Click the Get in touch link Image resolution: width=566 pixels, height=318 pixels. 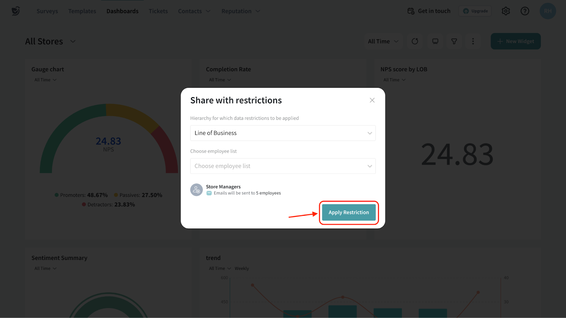coord(429,11)
